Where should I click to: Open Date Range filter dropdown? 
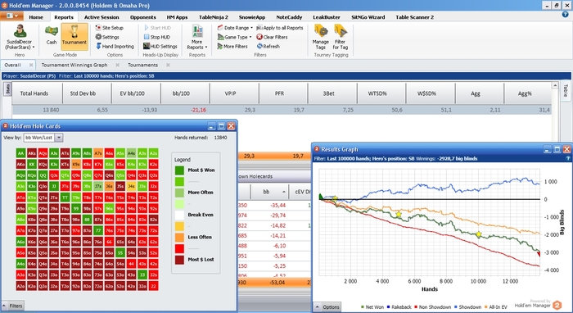(235, 28)
